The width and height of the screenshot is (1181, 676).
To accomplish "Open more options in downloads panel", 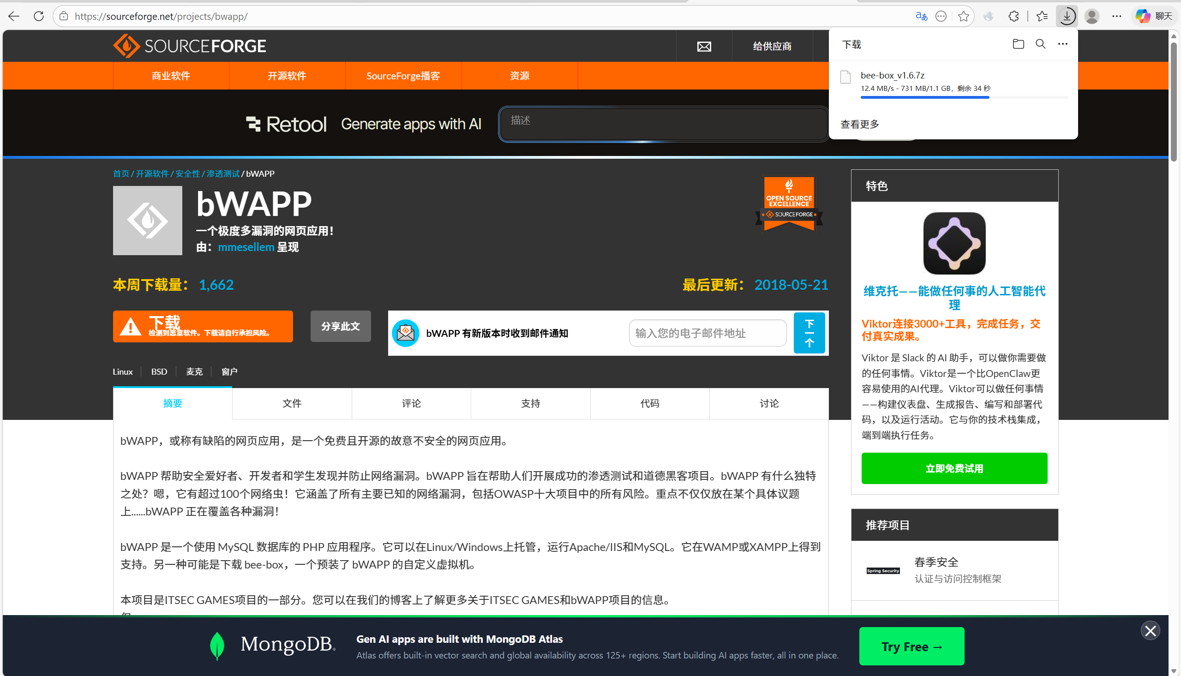I will click(x=1062, y=44).
